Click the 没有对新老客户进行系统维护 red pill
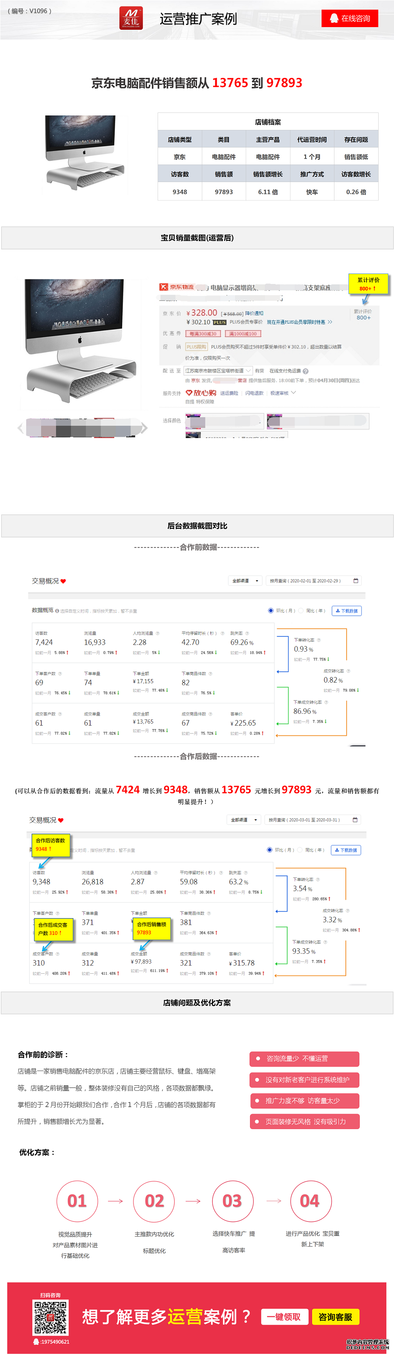This screenshot has height=1354, width=394. coord(305,1080)
